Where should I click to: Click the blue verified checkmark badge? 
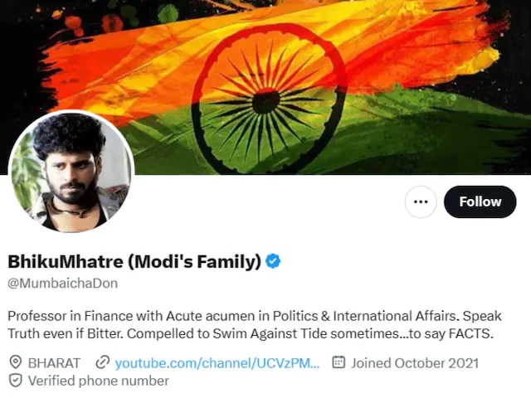pyautogui.click(x=273, y=262)
